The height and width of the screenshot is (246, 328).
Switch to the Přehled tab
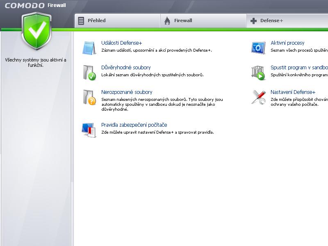pyautogui.click(x=117, y=21)
